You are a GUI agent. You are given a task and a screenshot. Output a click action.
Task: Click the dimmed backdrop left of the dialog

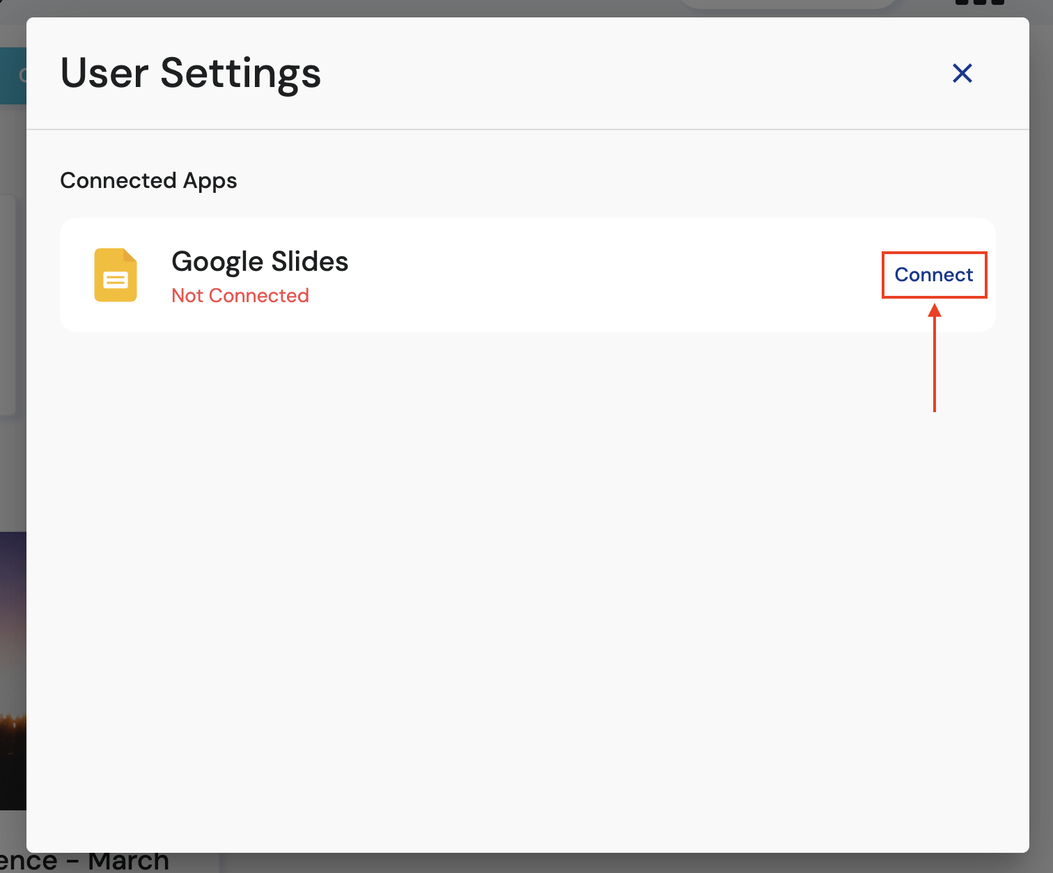pyautogui.click(x=13, y=473)
